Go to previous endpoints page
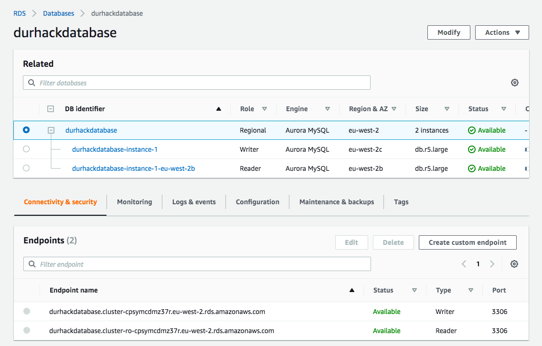 point(464,264)
